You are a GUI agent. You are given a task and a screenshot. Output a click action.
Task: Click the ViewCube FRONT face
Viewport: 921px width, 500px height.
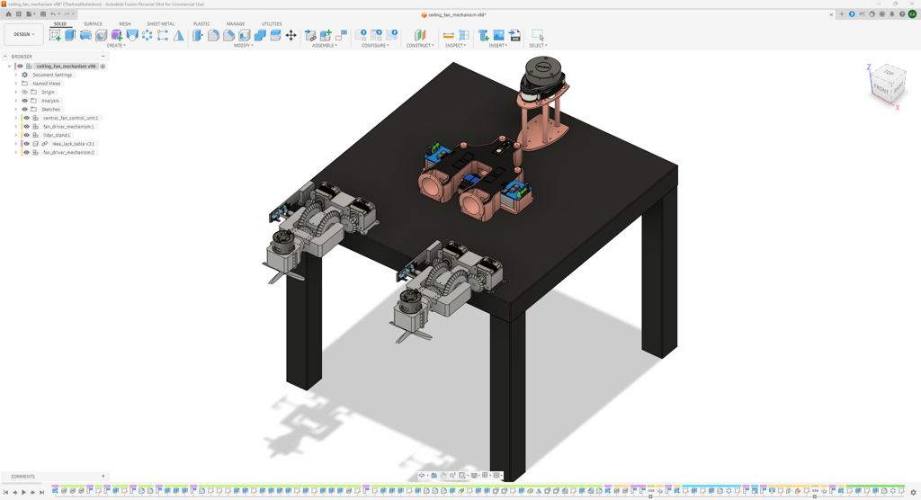pos(881,89)
